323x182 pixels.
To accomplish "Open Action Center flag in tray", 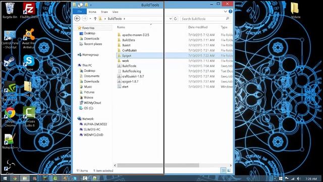I will click(287, 178).
